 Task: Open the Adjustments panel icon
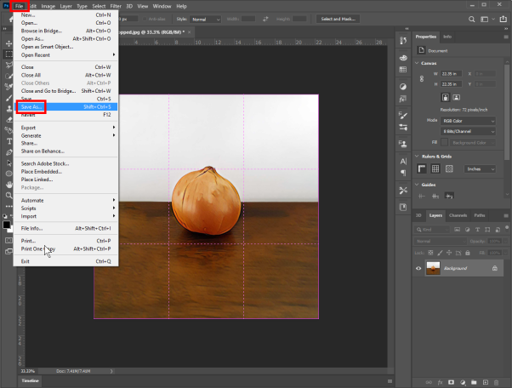[x=403, y=87]
